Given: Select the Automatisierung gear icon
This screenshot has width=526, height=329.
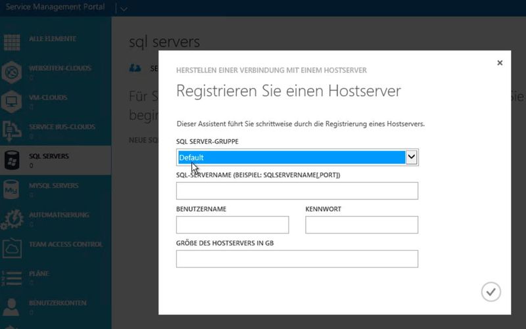Looking at the screenshot, I should click(x=12, y=219).
